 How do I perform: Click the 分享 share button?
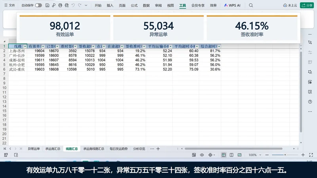pos(307,6)
